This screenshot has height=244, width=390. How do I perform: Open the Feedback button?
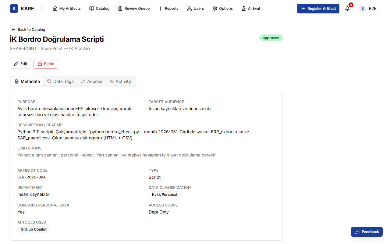click(x=367, y=232)
